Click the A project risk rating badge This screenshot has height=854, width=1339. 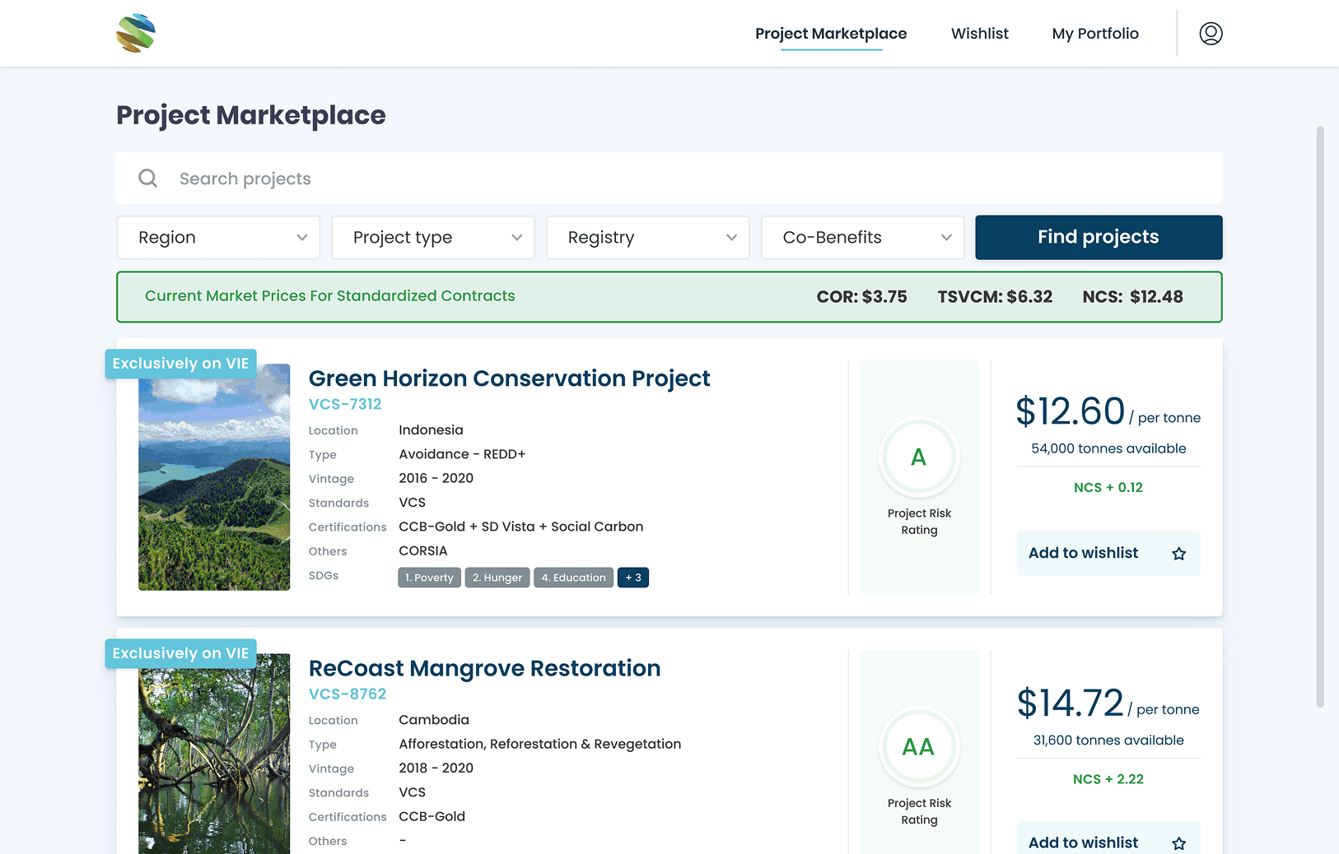pyautogui.click(x=919, y=457)
